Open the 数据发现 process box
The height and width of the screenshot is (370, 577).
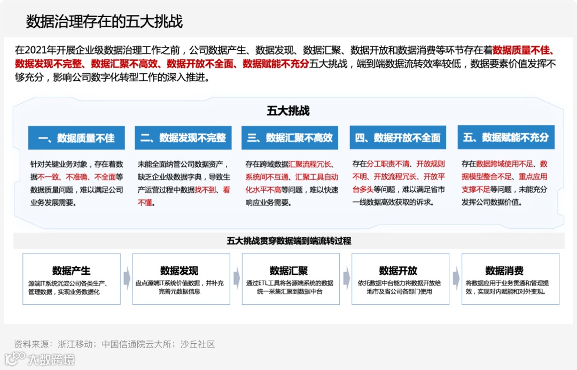pos(181,279)
